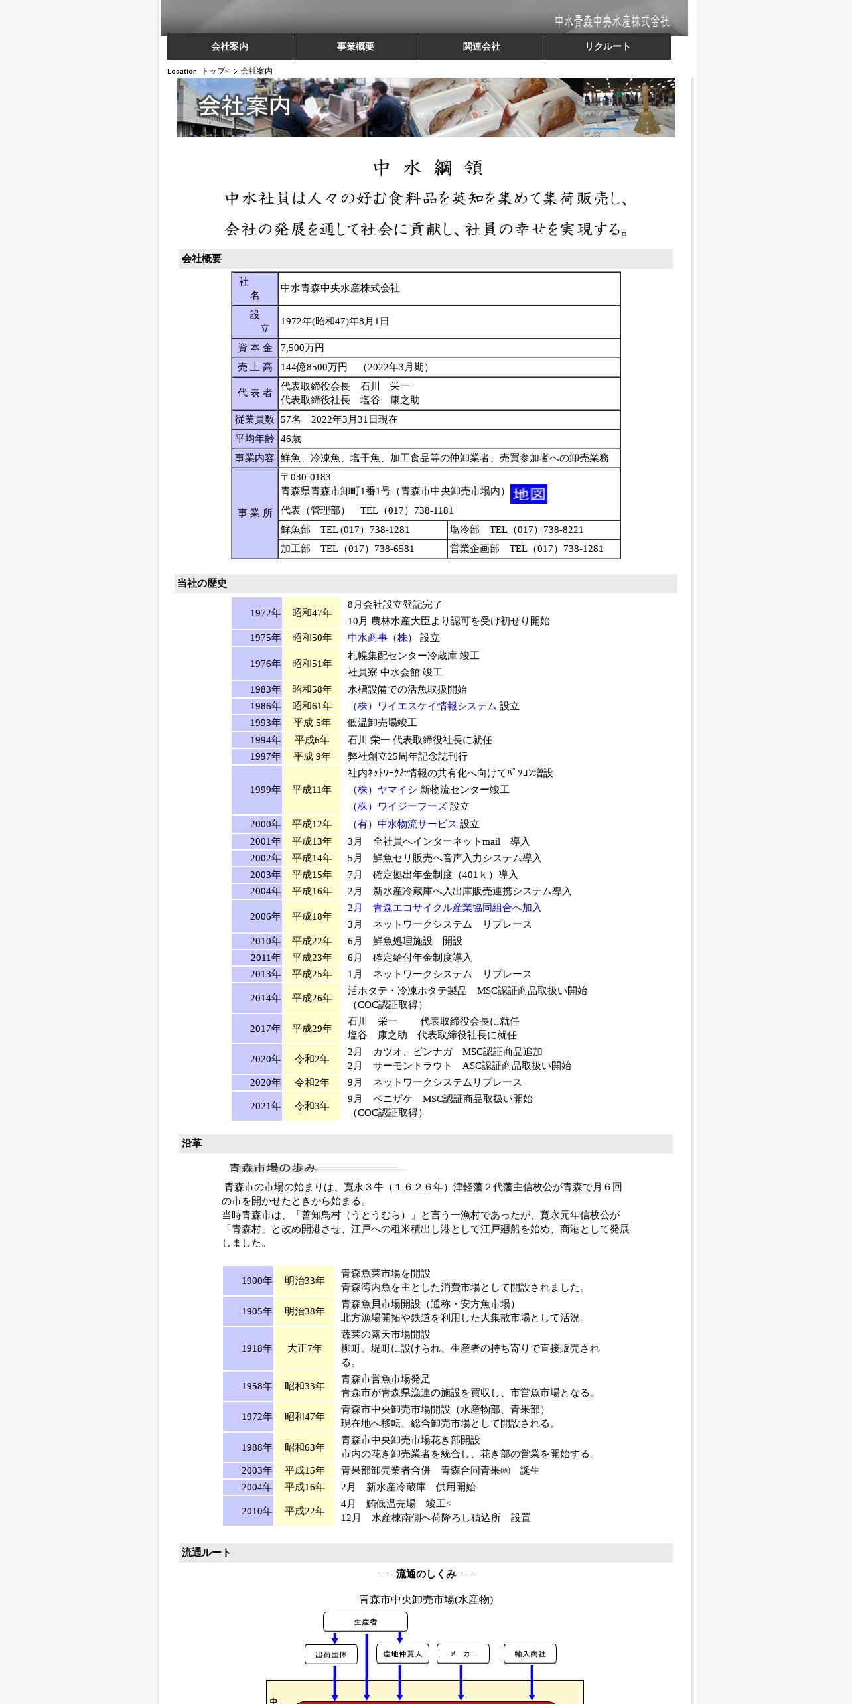Select 確定給付年金制度導入 entry

pos(410,958)
